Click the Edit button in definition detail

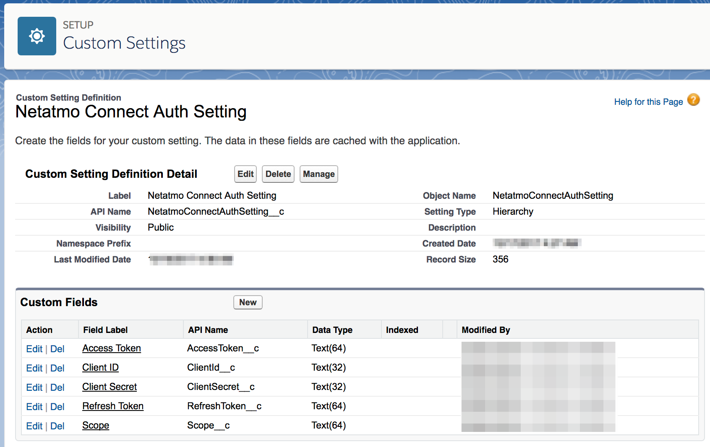click(x=245, y=174)
